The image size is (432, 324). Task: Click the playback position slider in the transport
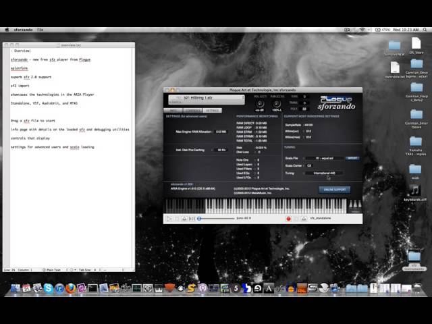point(216,219)
